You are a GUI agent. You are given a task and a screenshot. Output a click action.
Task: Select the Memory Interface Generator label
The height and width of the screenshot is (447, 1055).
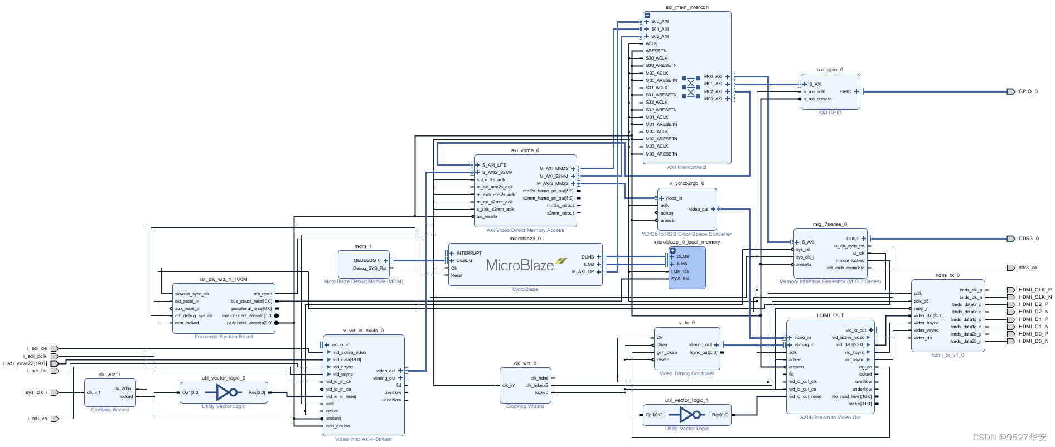(830, 281)
